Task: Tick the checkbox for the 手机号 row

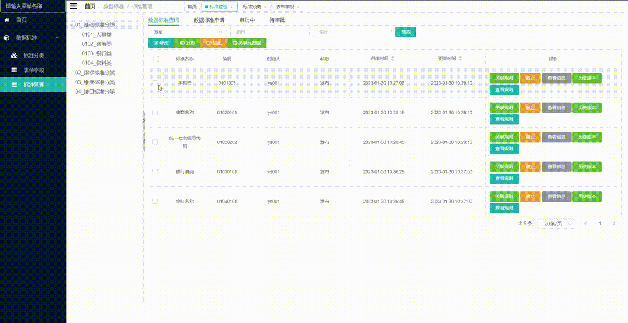Action: click(155, 83)
